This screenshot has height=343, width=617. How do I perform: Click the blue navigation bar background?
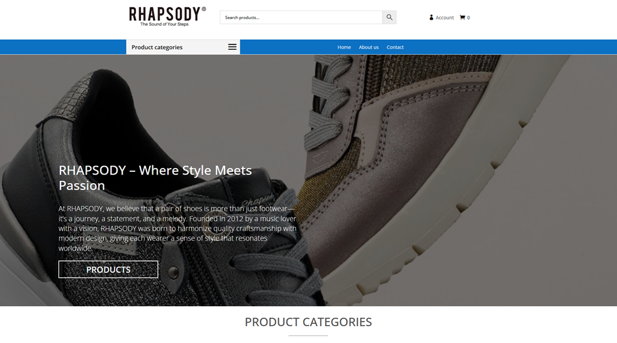(x=511, y=47)
